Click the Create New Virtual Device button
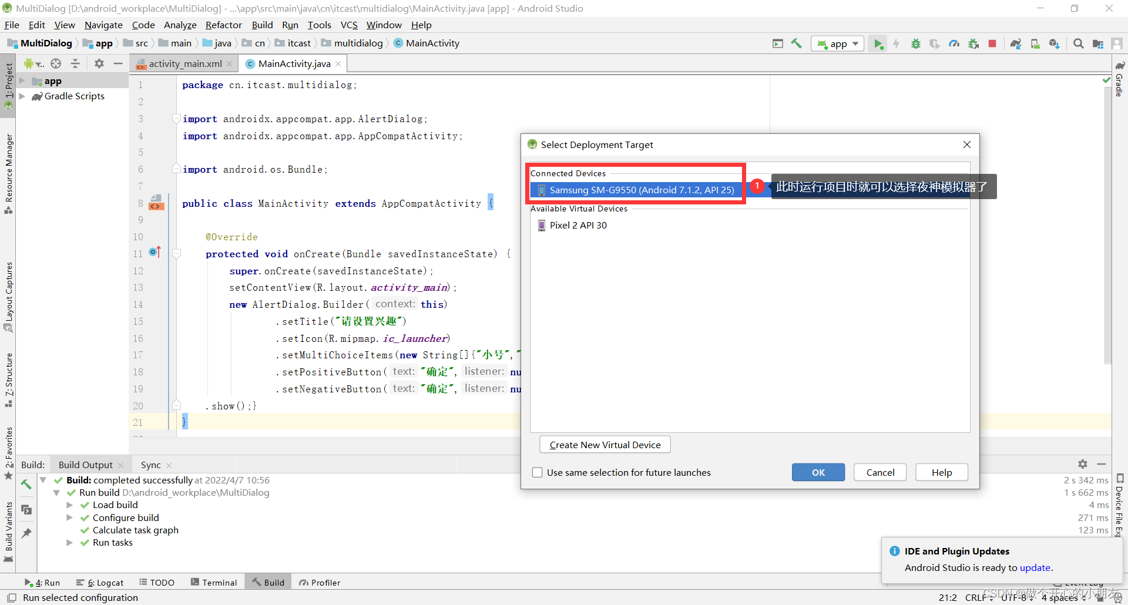Viewport: 1128px width, 605px height. pyautogui.click(x=605, y=445)
